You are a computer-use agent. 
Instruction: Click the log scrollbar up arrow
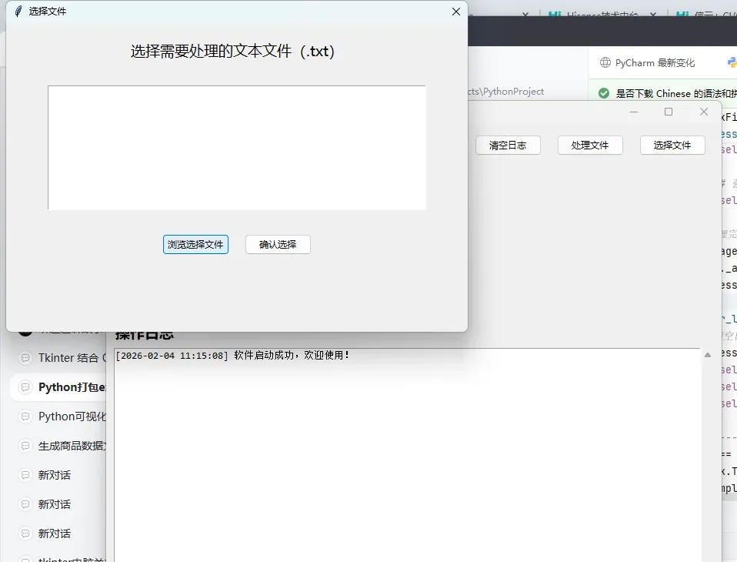click(708, 355)
